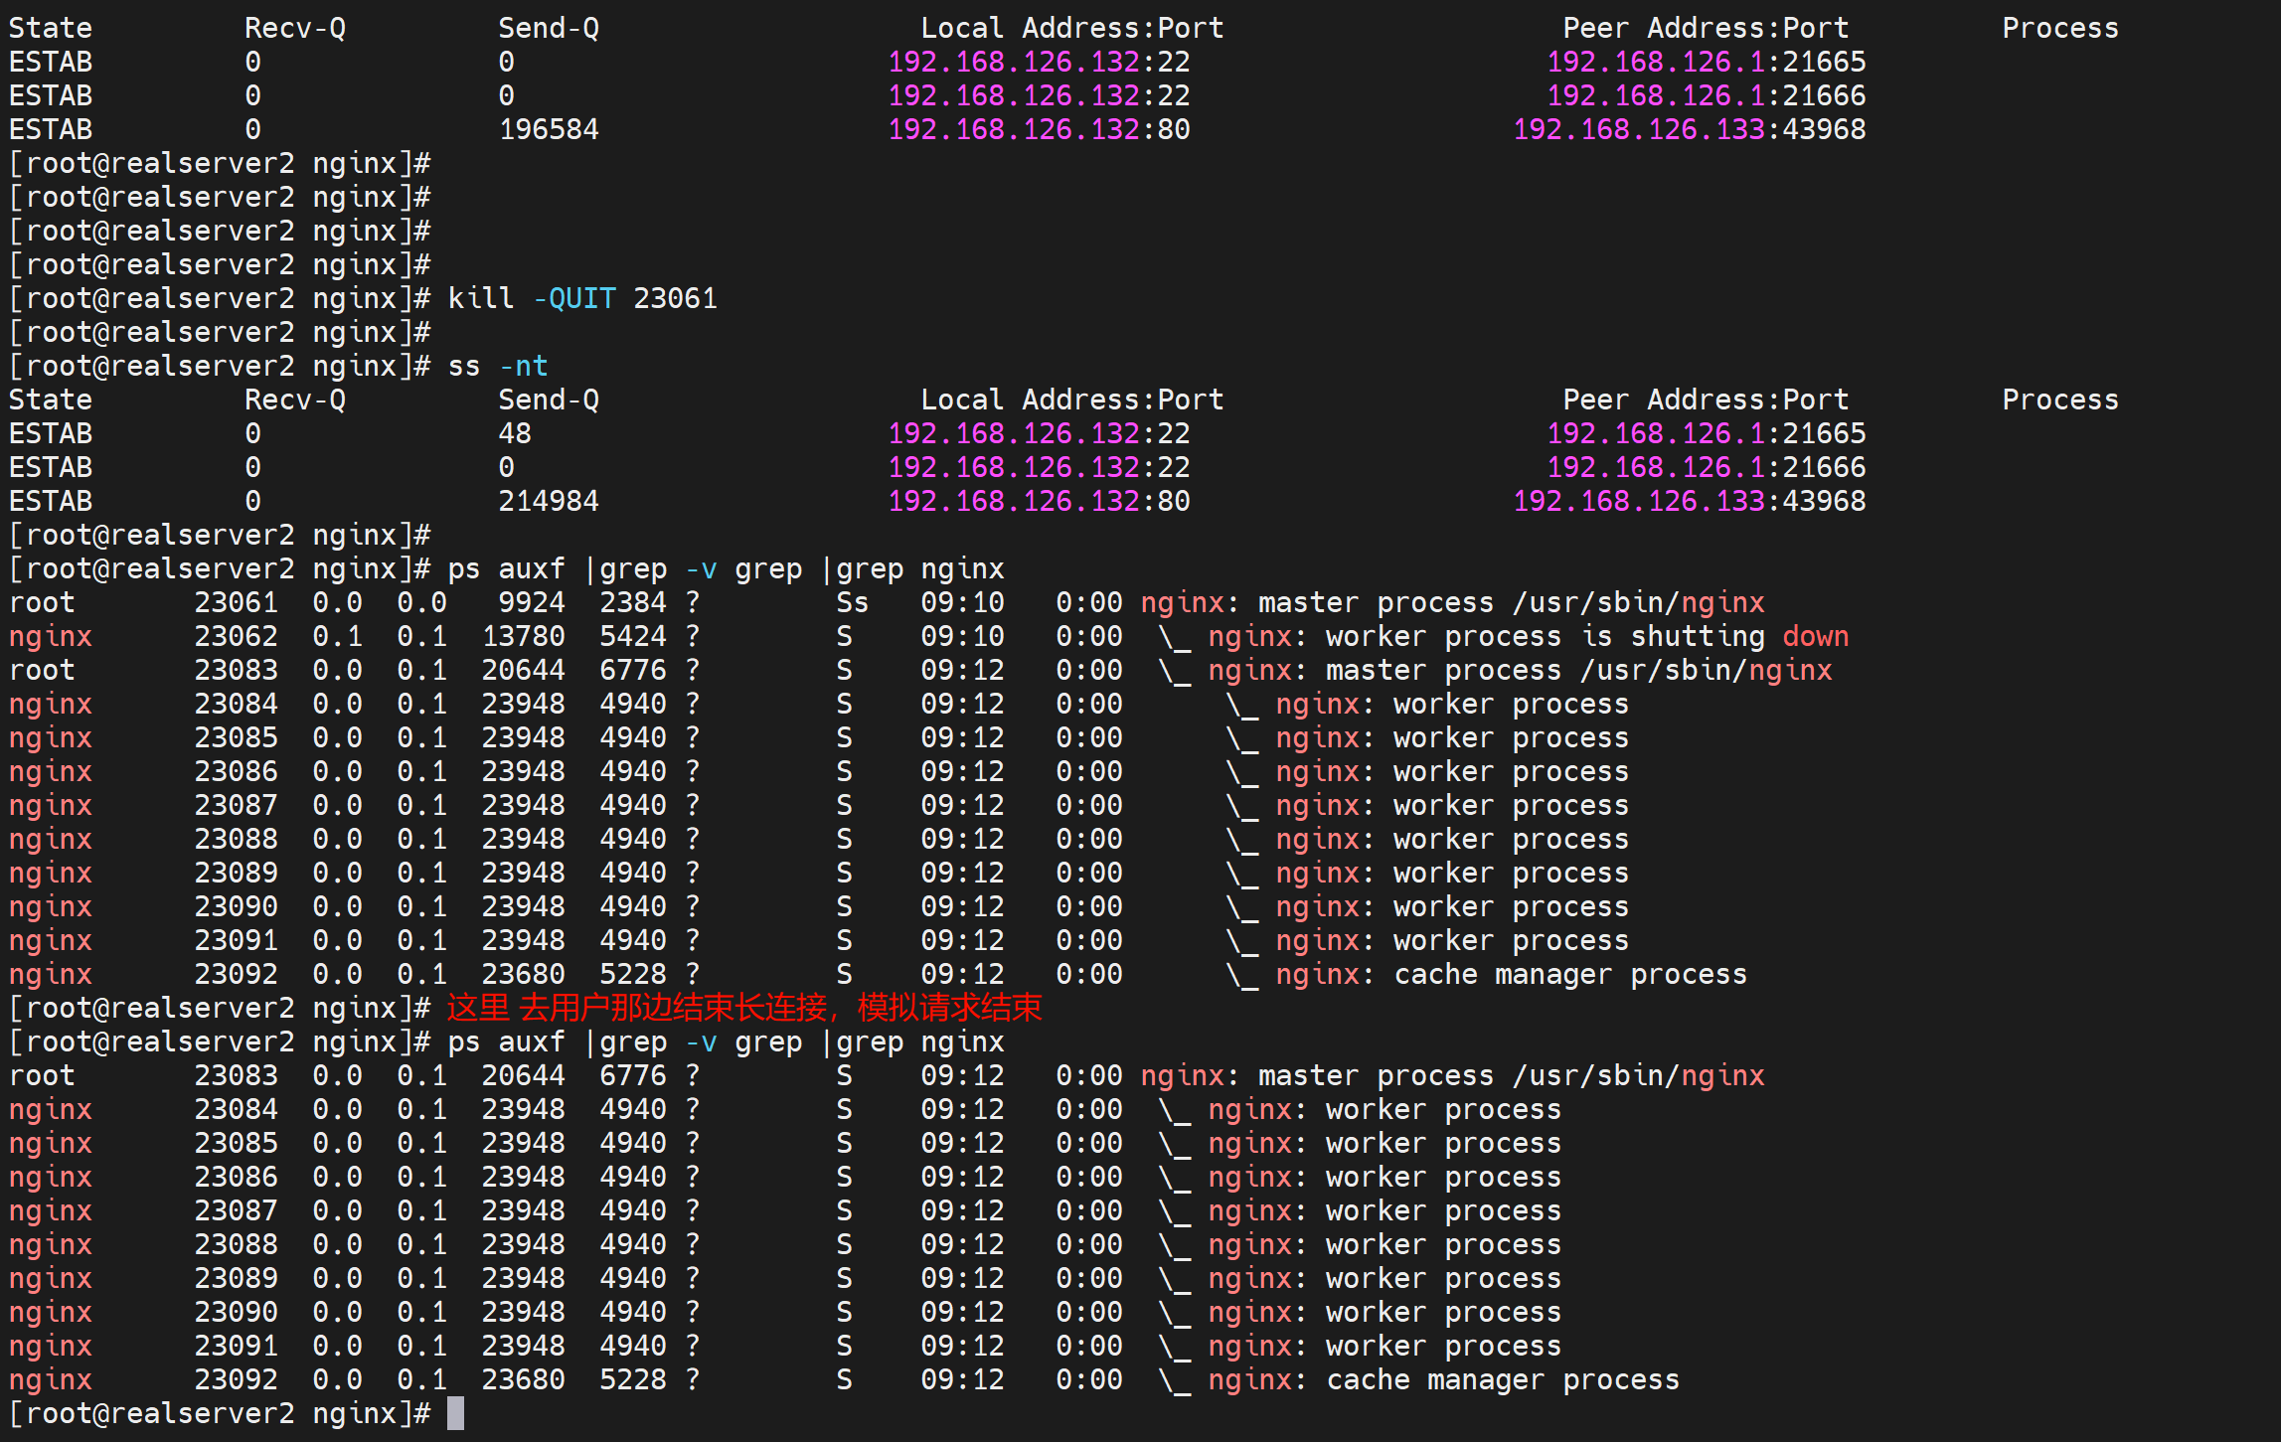Click the Send-Q value 214984

tap(548, 501)
